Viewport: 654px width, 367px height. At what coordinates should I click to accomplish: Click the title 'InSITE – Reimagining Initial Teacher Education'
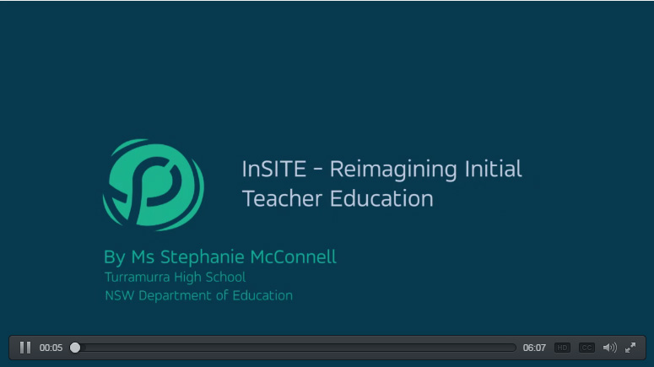click(x=381, y=184)
